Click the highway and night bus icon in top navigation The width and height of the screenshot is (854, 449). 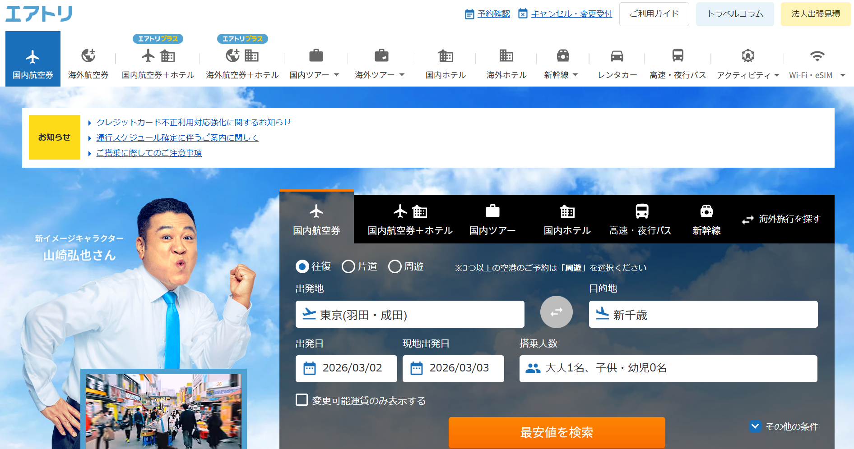[678, 56]
